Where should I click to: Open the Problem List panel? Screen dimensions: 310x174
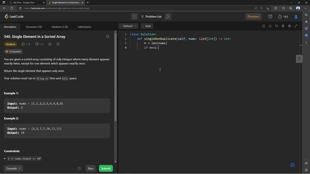pos(152,16)
